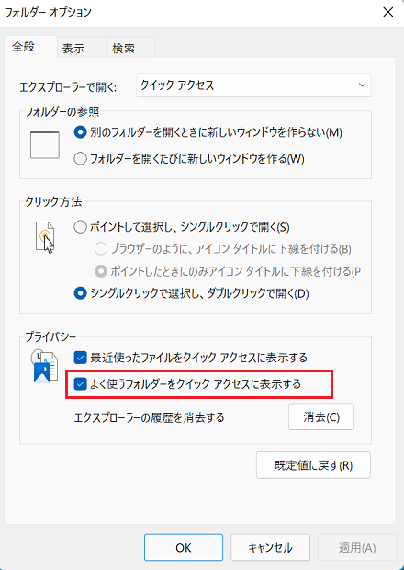This screenshot has height=570, width=404.
Task: Close the フォルダー オプション dialog
Action: [x=388, y=12]
